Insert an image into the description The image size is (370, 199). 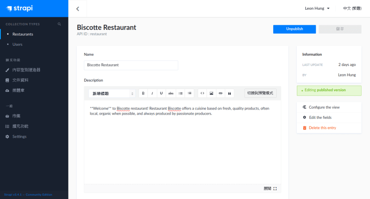(x=211, y=93)
